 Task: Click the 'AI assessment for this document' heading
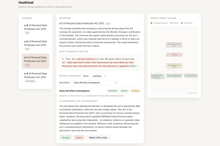[78, 101]
